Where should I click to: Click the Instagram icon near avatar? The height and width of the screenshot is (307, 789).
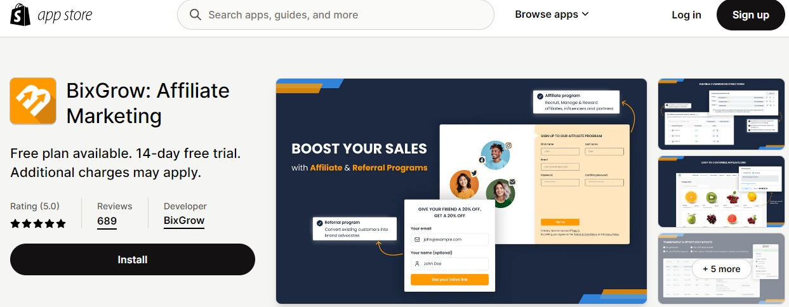coord(508,146)
